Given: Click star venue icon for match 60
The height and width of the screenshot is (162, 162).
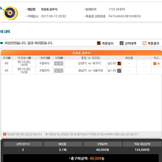Looking at the screenshot, I should click(x=159, y=64).
